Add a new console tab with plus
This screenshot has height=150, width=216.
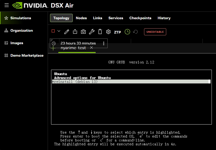coord(53,48)
